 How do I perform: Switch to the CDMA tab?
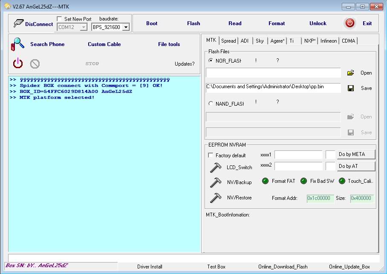348,40
